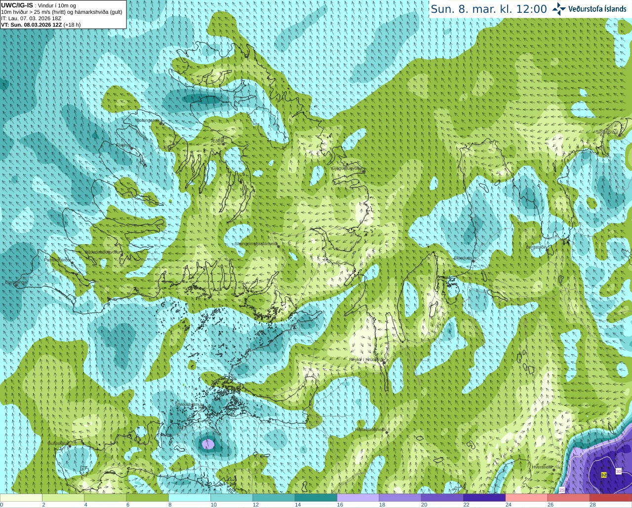The height and width of the screenshot is (508, 632).
Task: Click the Bergstaðir station label
Action: tap(536, 247)
